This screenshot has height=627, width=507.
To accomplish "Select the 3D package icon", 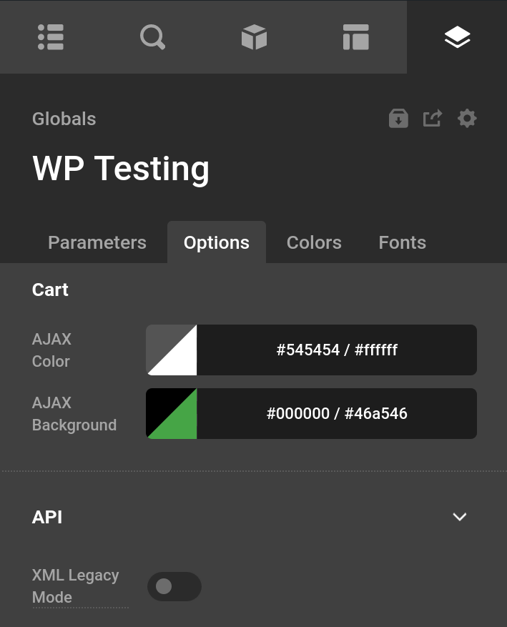I will 254,36.
